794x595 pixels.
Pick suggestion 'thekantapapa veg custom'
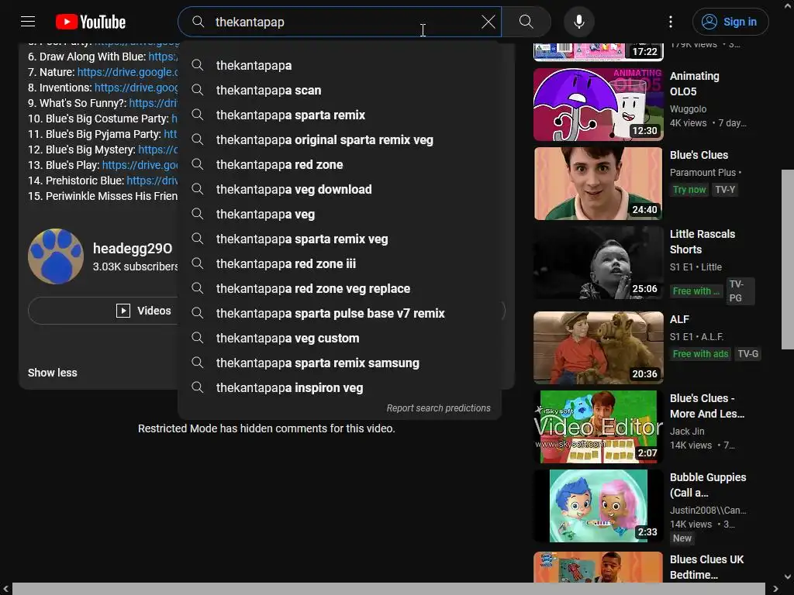click(x=340, y=338)
